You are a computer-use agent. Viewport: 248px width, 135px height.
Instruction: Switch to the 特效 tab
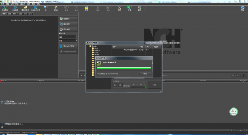pos(15,14)
